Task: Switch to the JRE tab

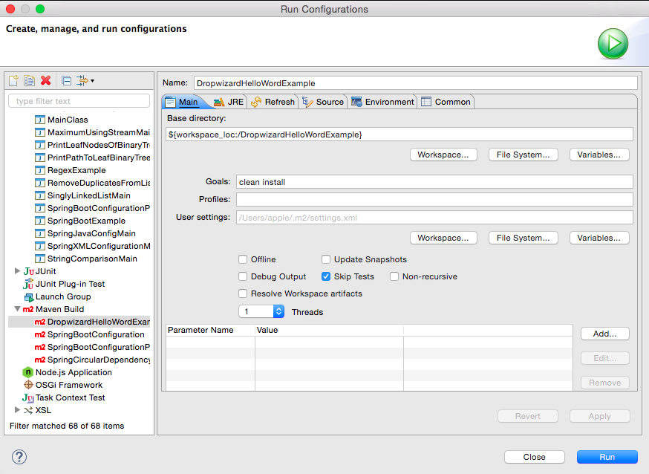Action: tap(229, 102)
